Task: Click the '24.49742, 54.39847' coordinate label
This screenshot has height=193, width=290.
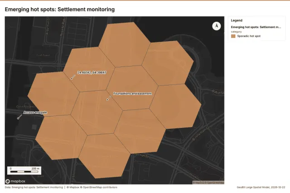Action: click(92, 72)
